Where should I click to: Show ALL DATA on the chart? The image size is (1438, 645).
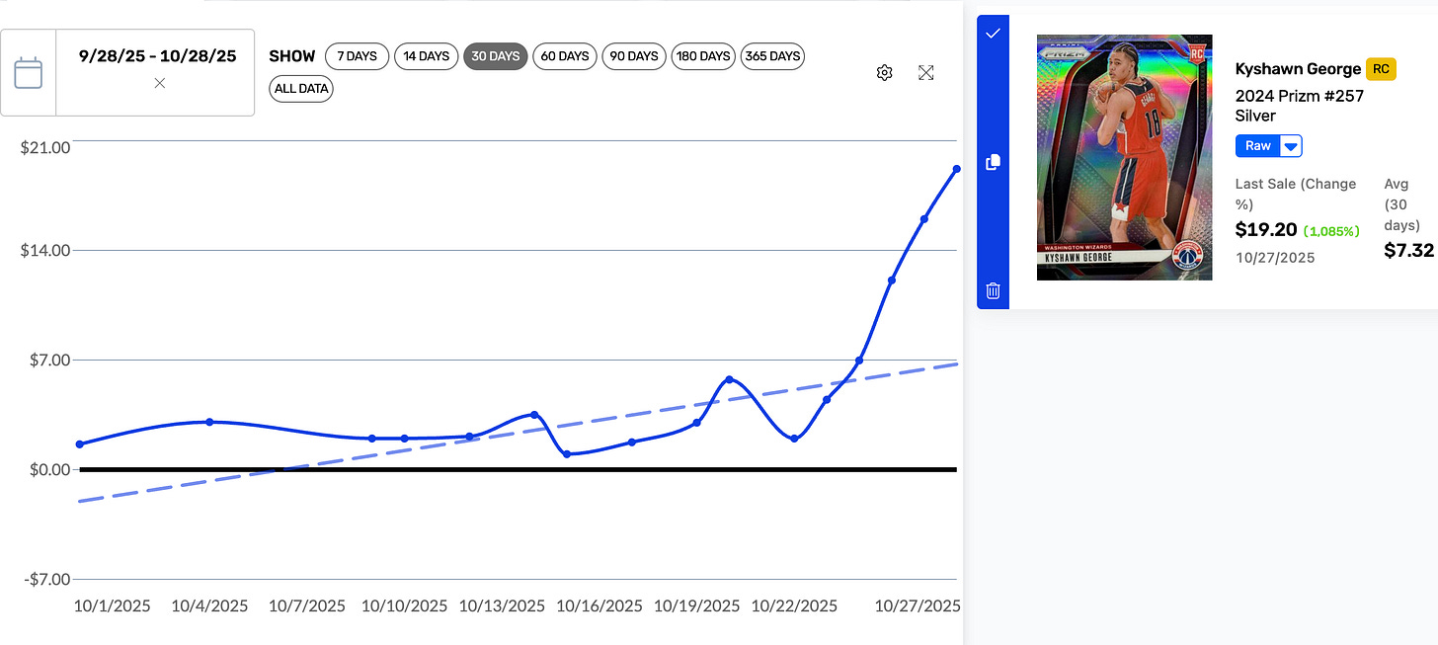(x=302, y=89)
